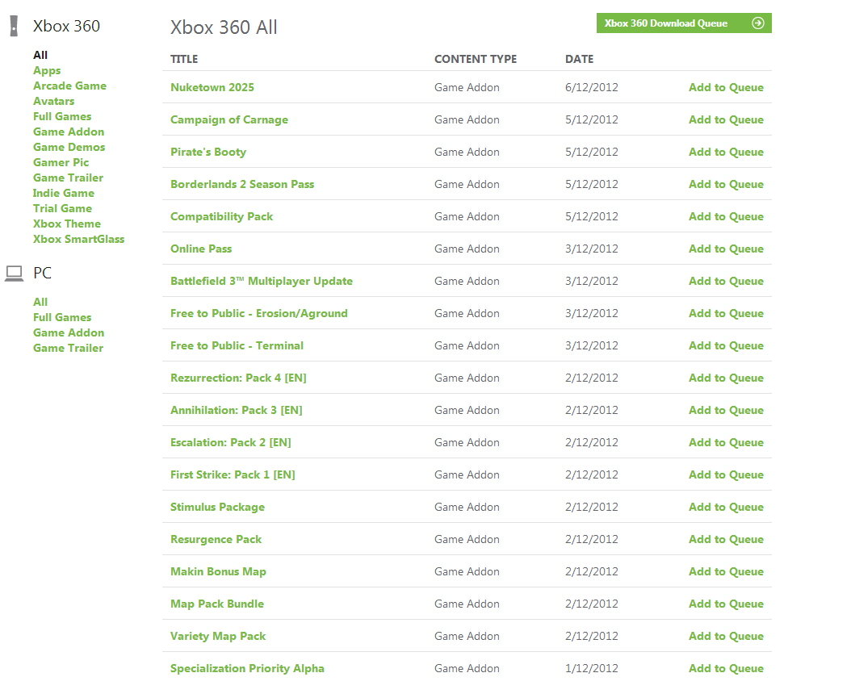Open the Variety Map Pack title
Screen dimensions: 851x698
coord(218,636)
